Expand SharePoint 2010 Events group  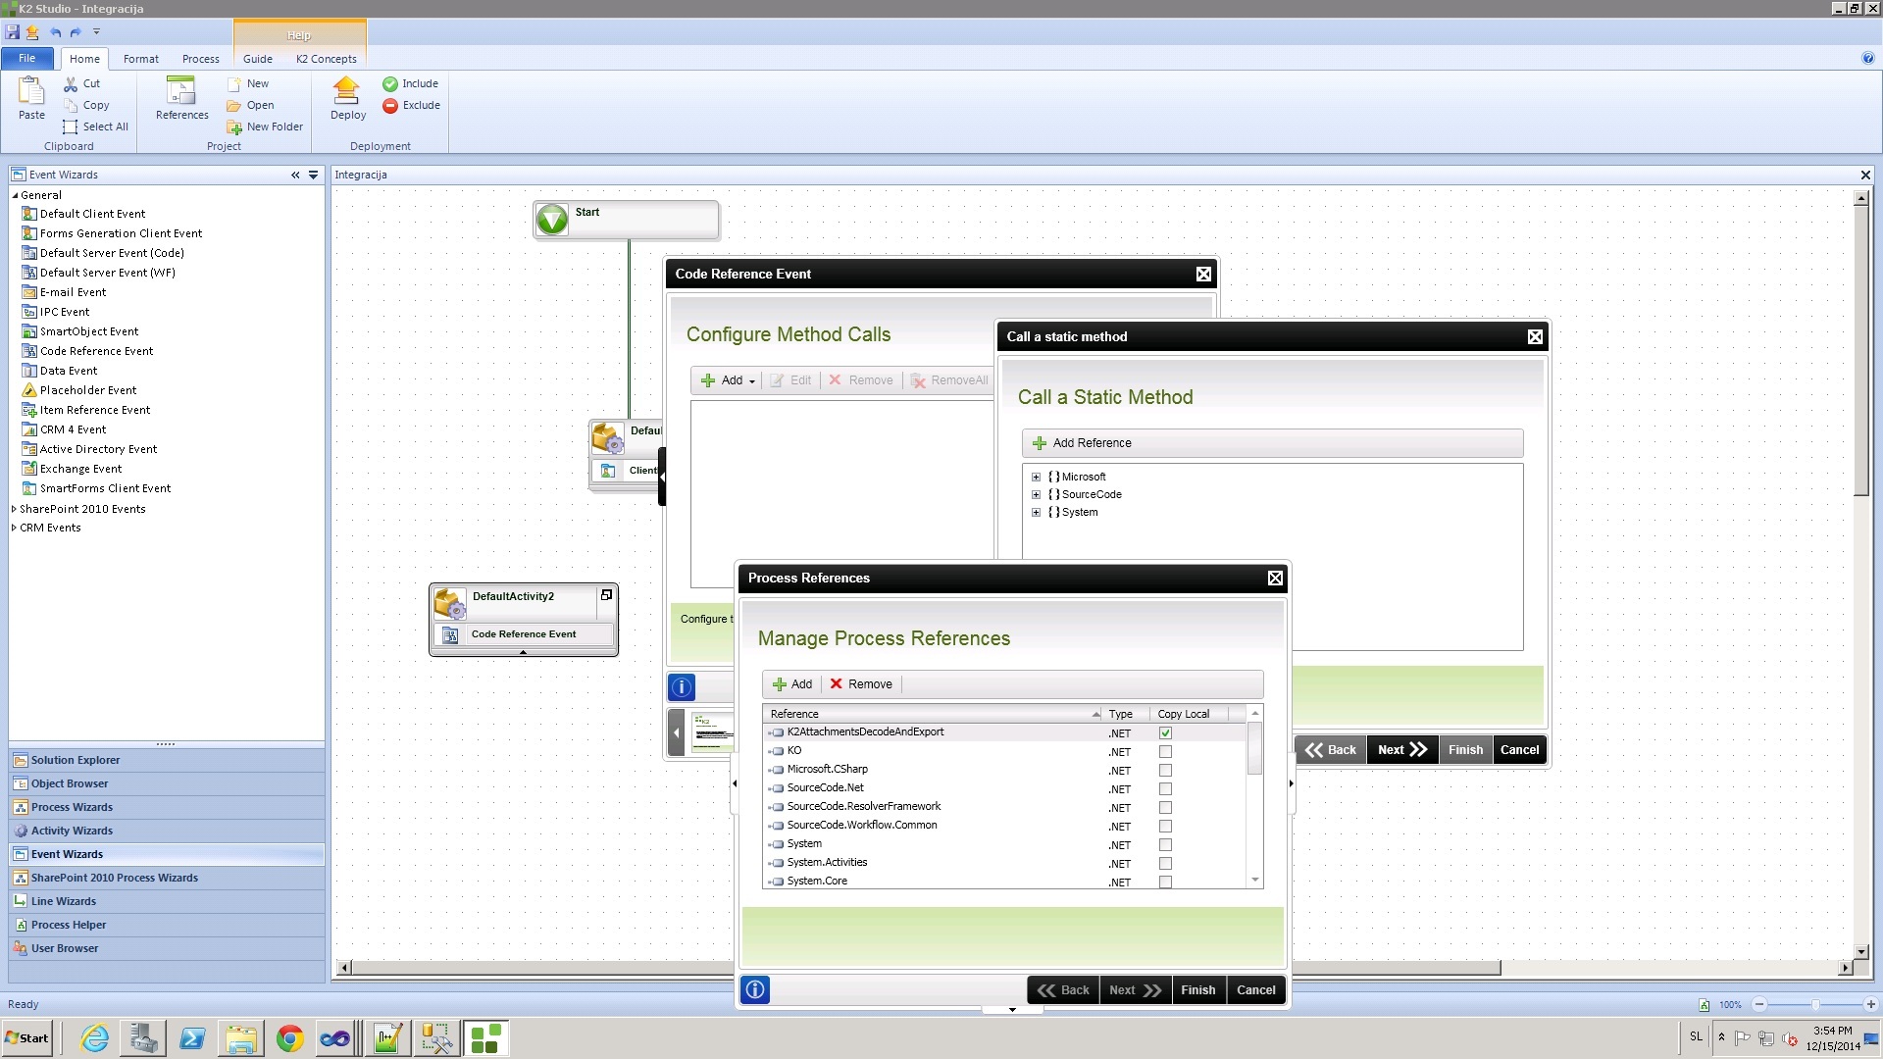[14, 509]
